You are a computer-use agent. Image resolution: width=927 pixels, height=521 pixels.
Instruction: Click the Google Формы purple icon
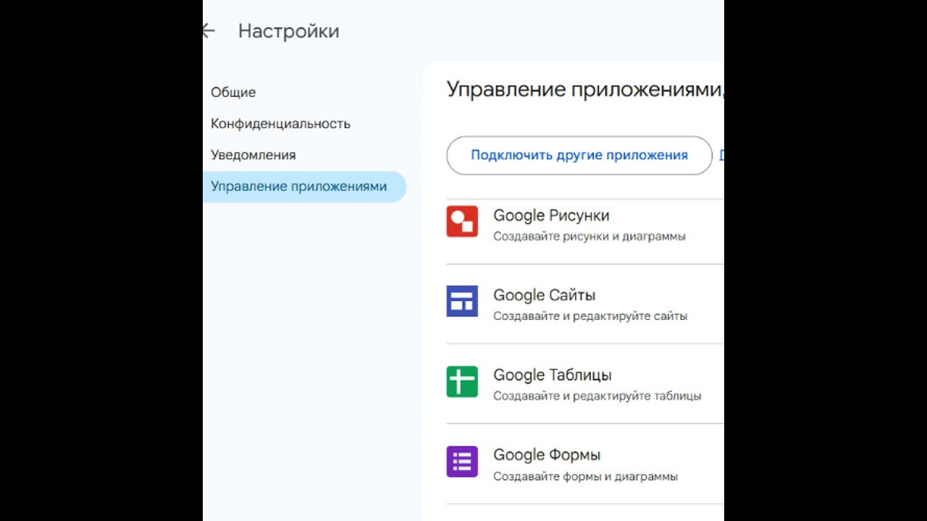(x=462, y=461)
